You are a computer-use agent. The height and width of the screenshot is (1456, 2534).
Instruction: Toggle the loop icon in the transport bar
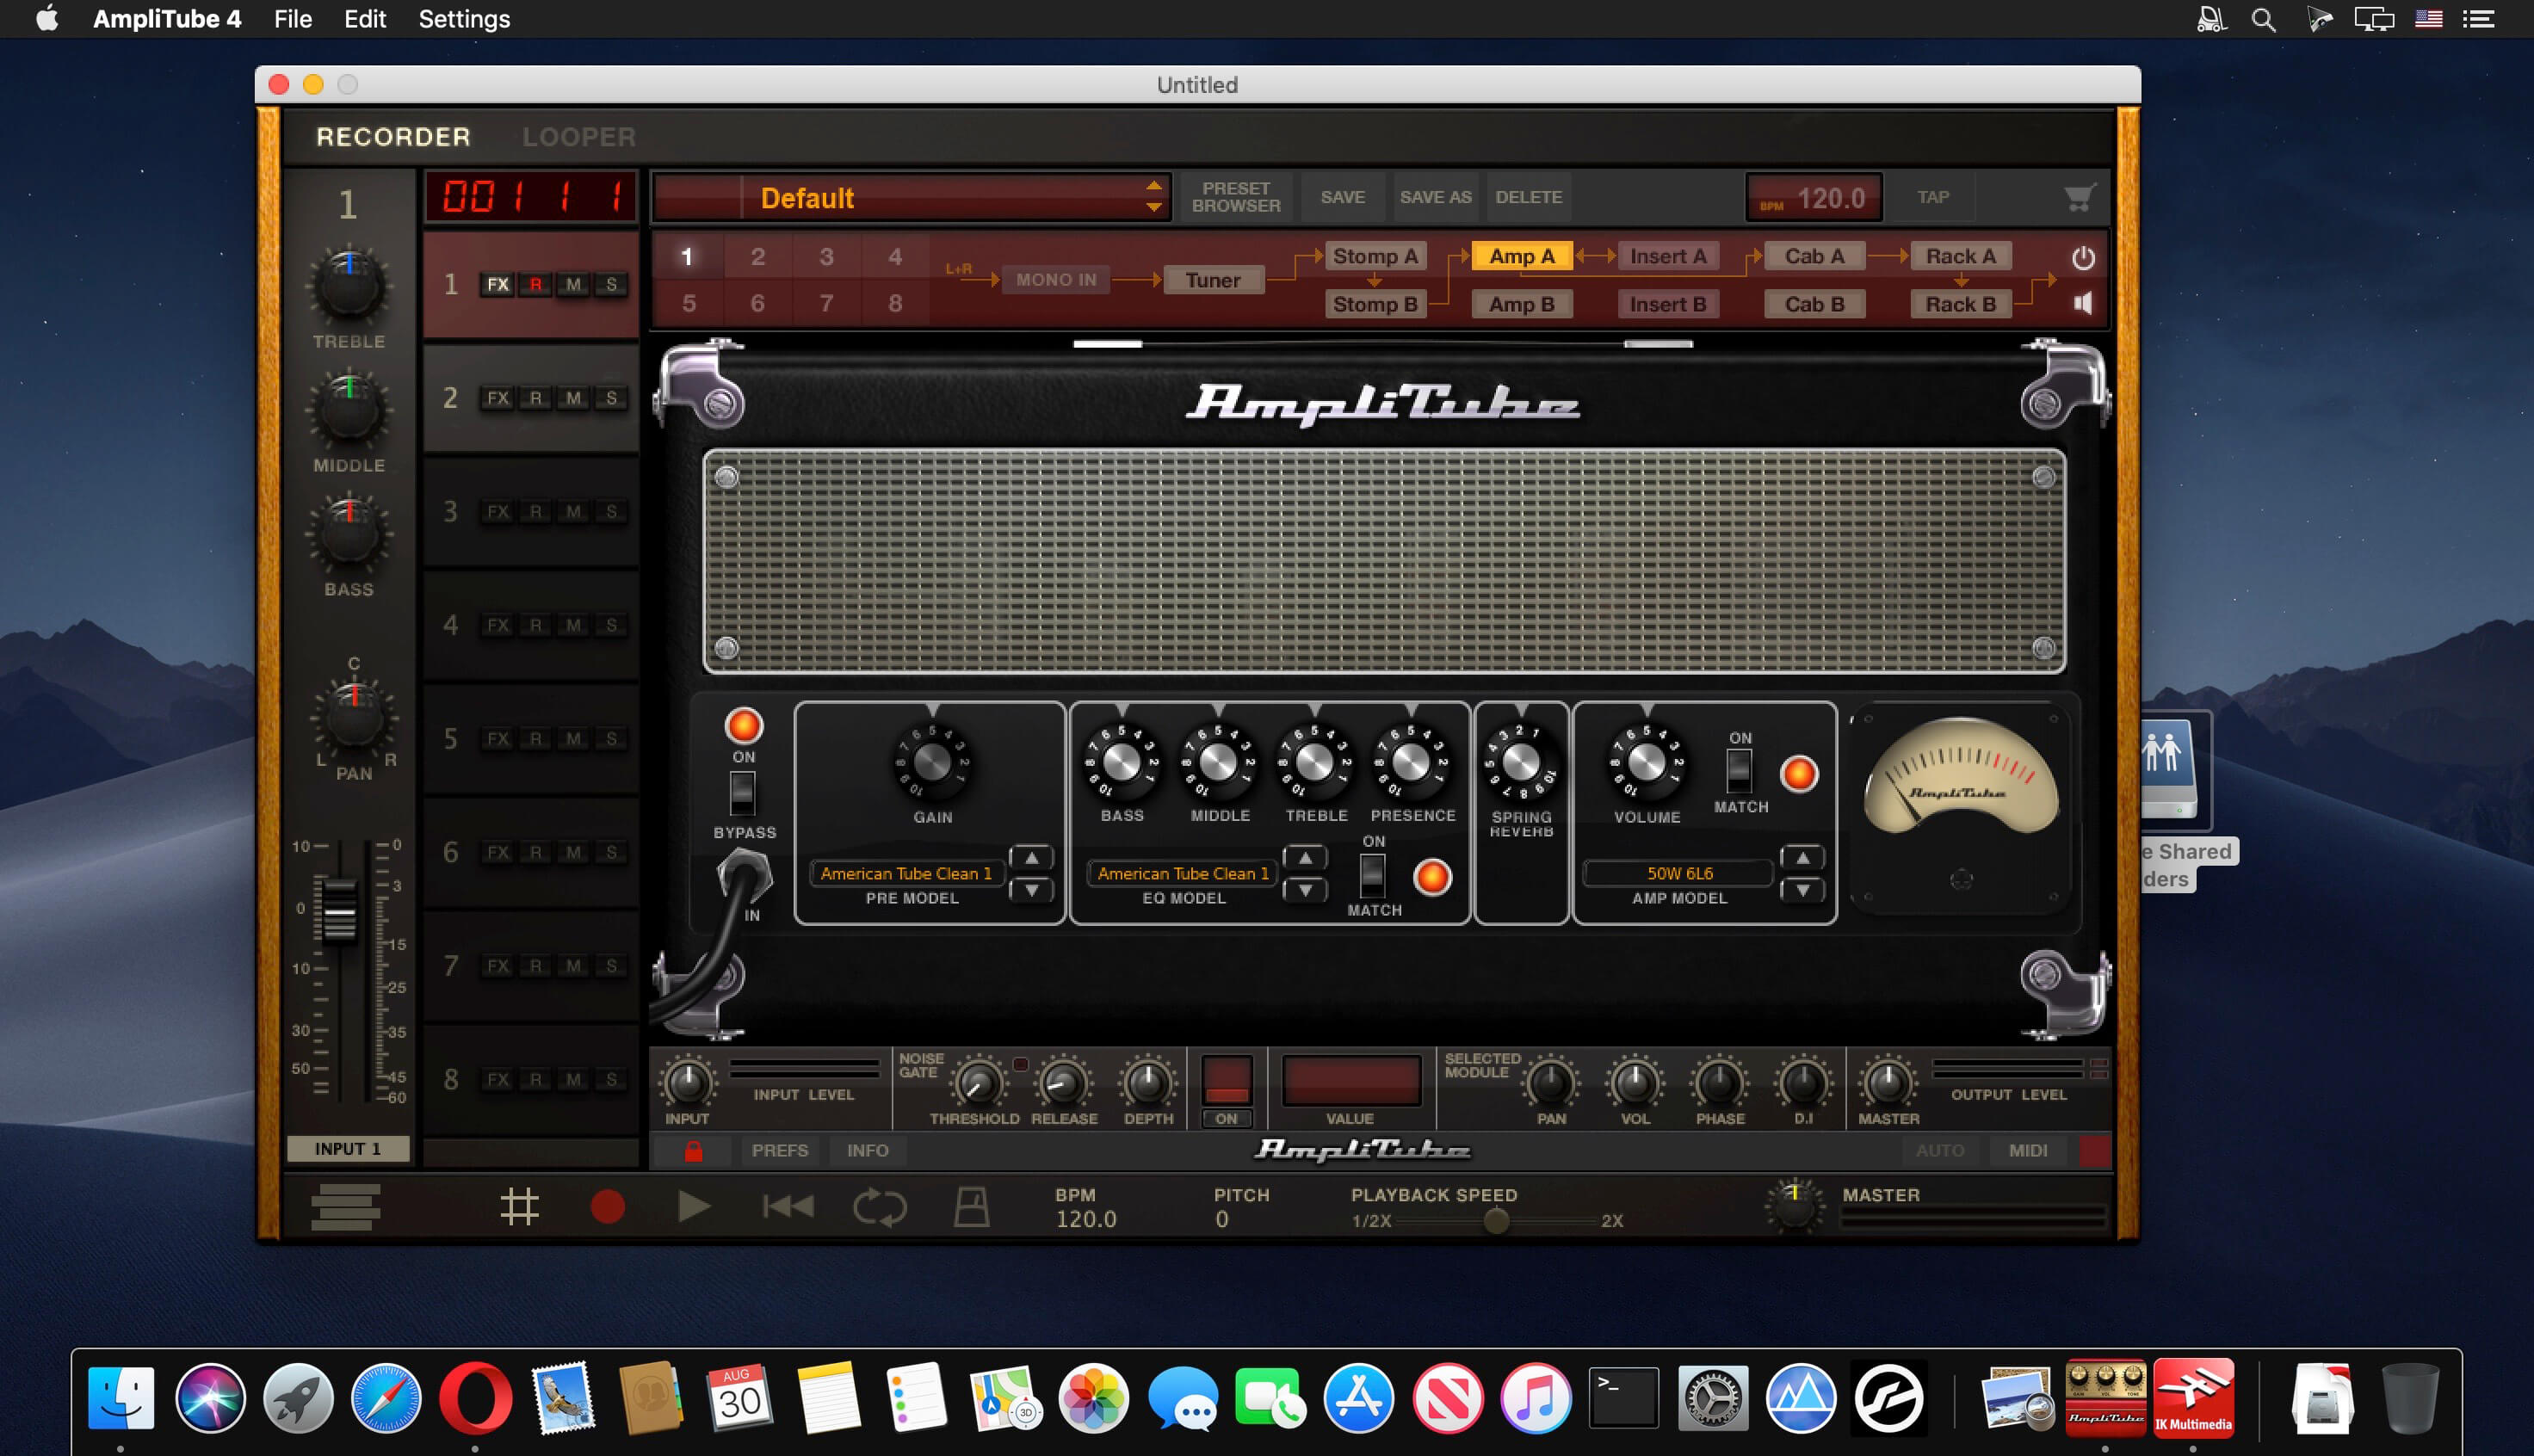point(880,1207)
